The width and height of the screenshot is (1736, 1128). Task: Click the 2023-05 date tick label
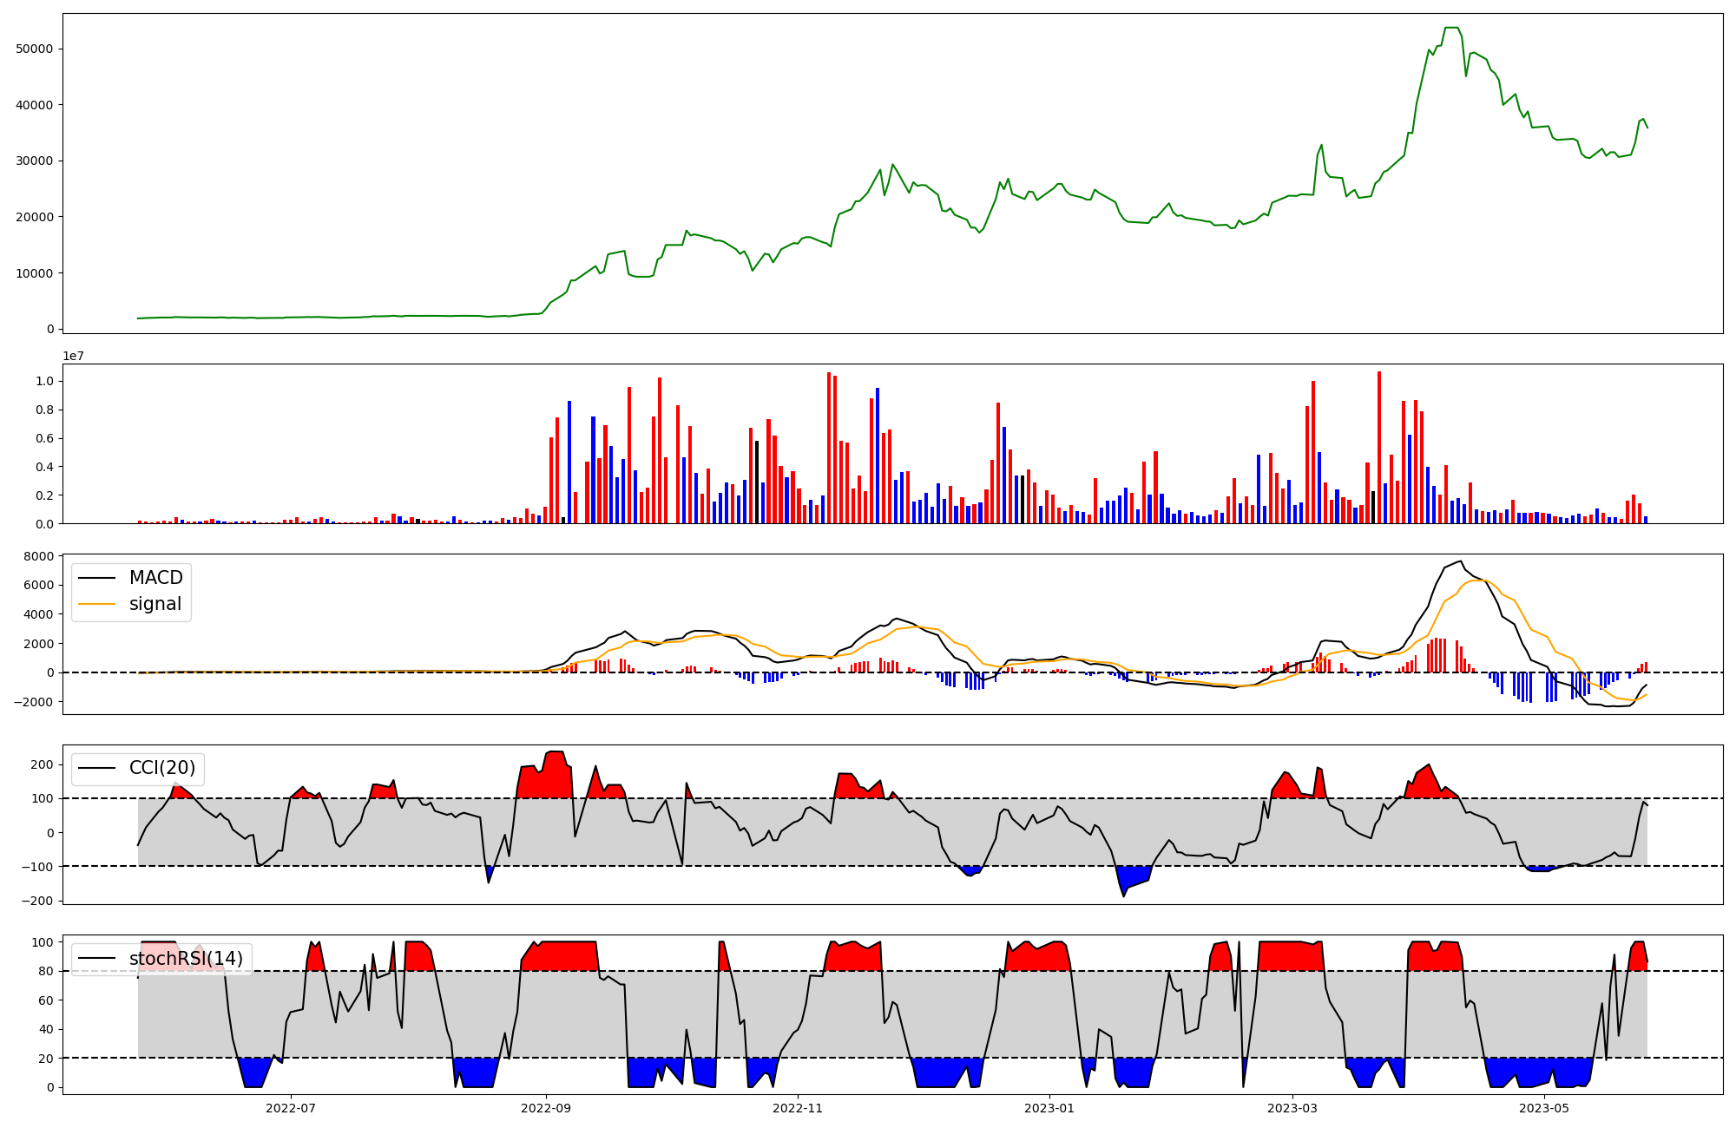coord(1544,1108)
